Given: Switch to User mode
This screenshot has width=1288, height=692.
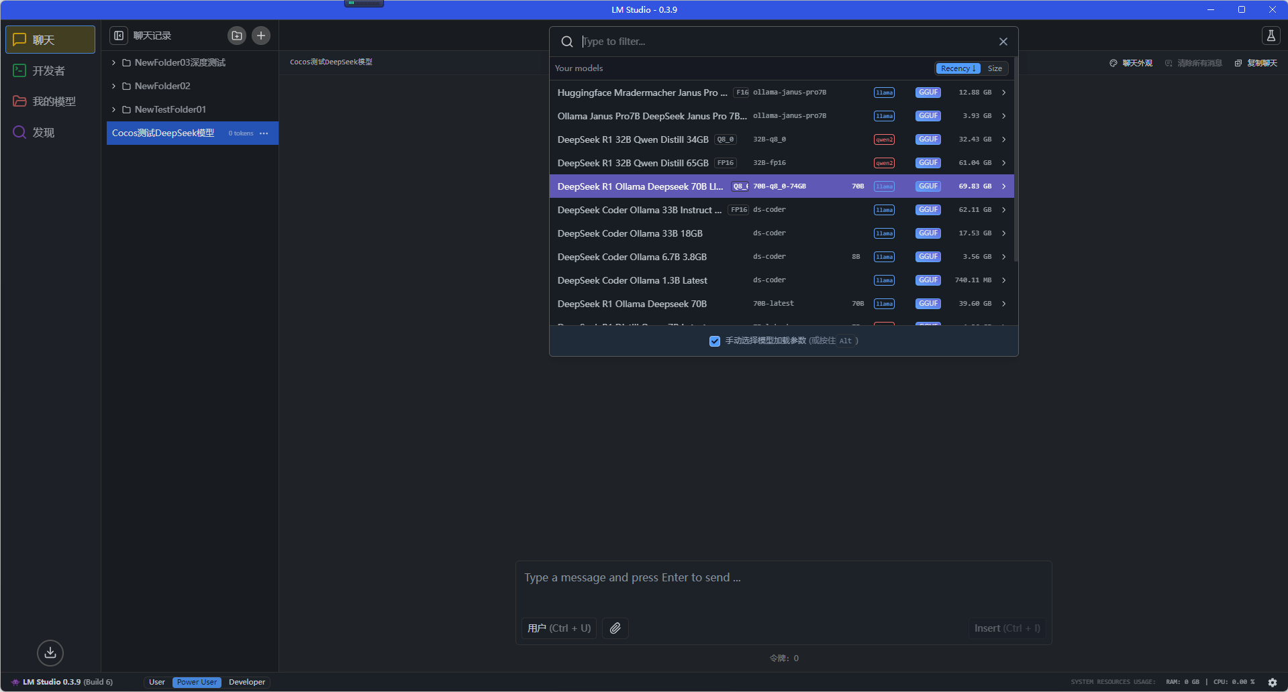Looking at the screenshot, I should 157,682.
